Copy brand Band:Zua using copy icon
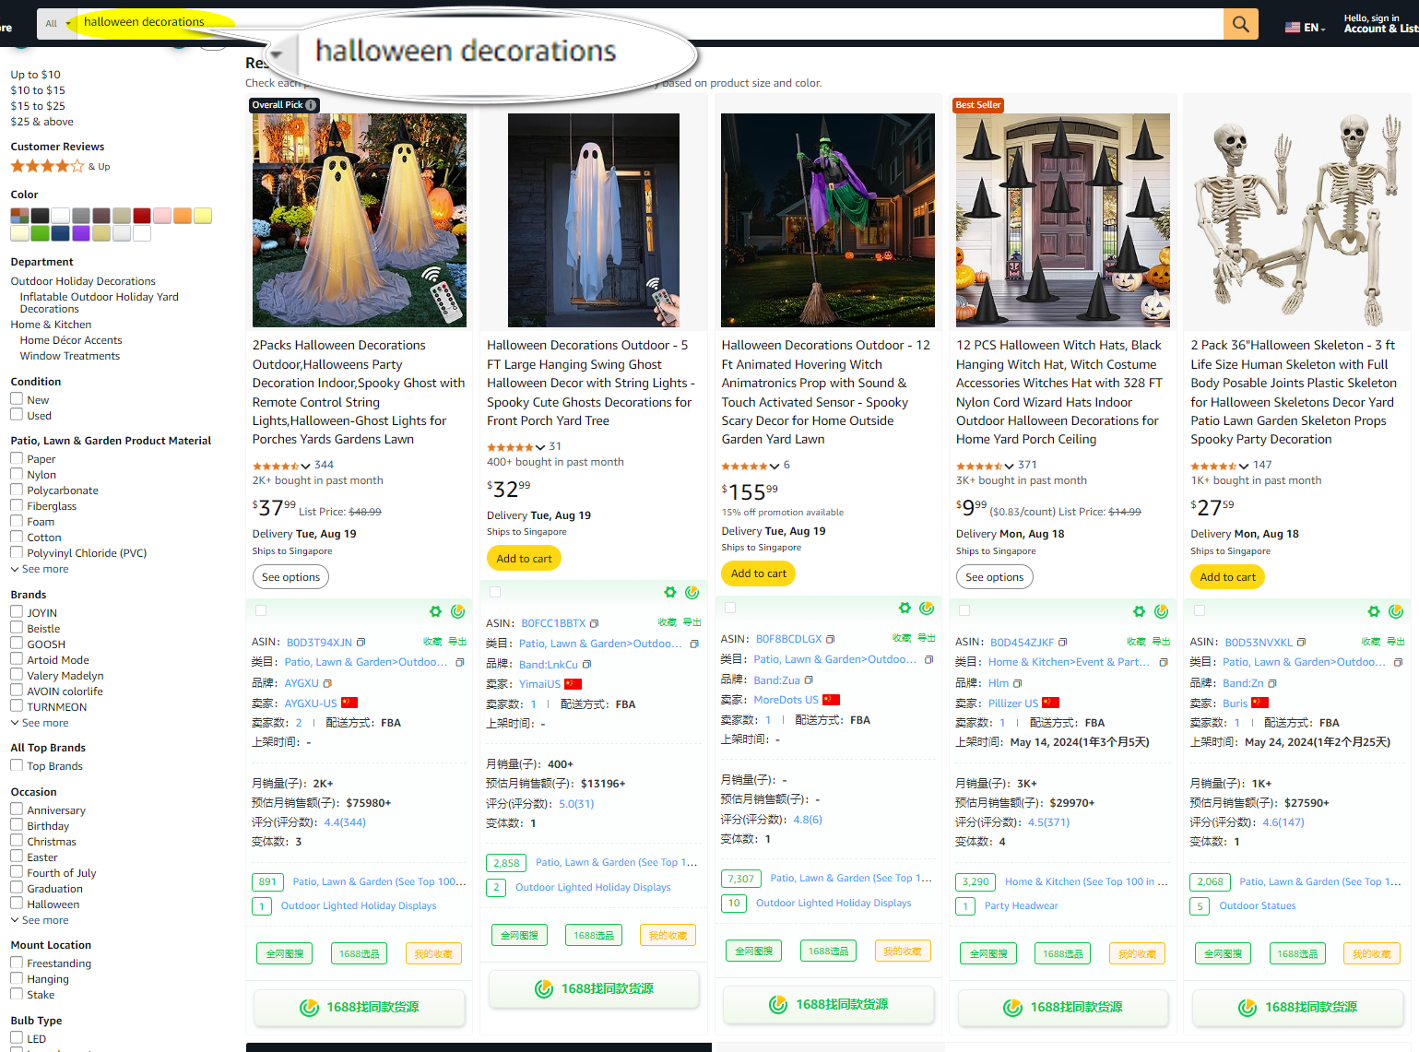 [809, 680]
